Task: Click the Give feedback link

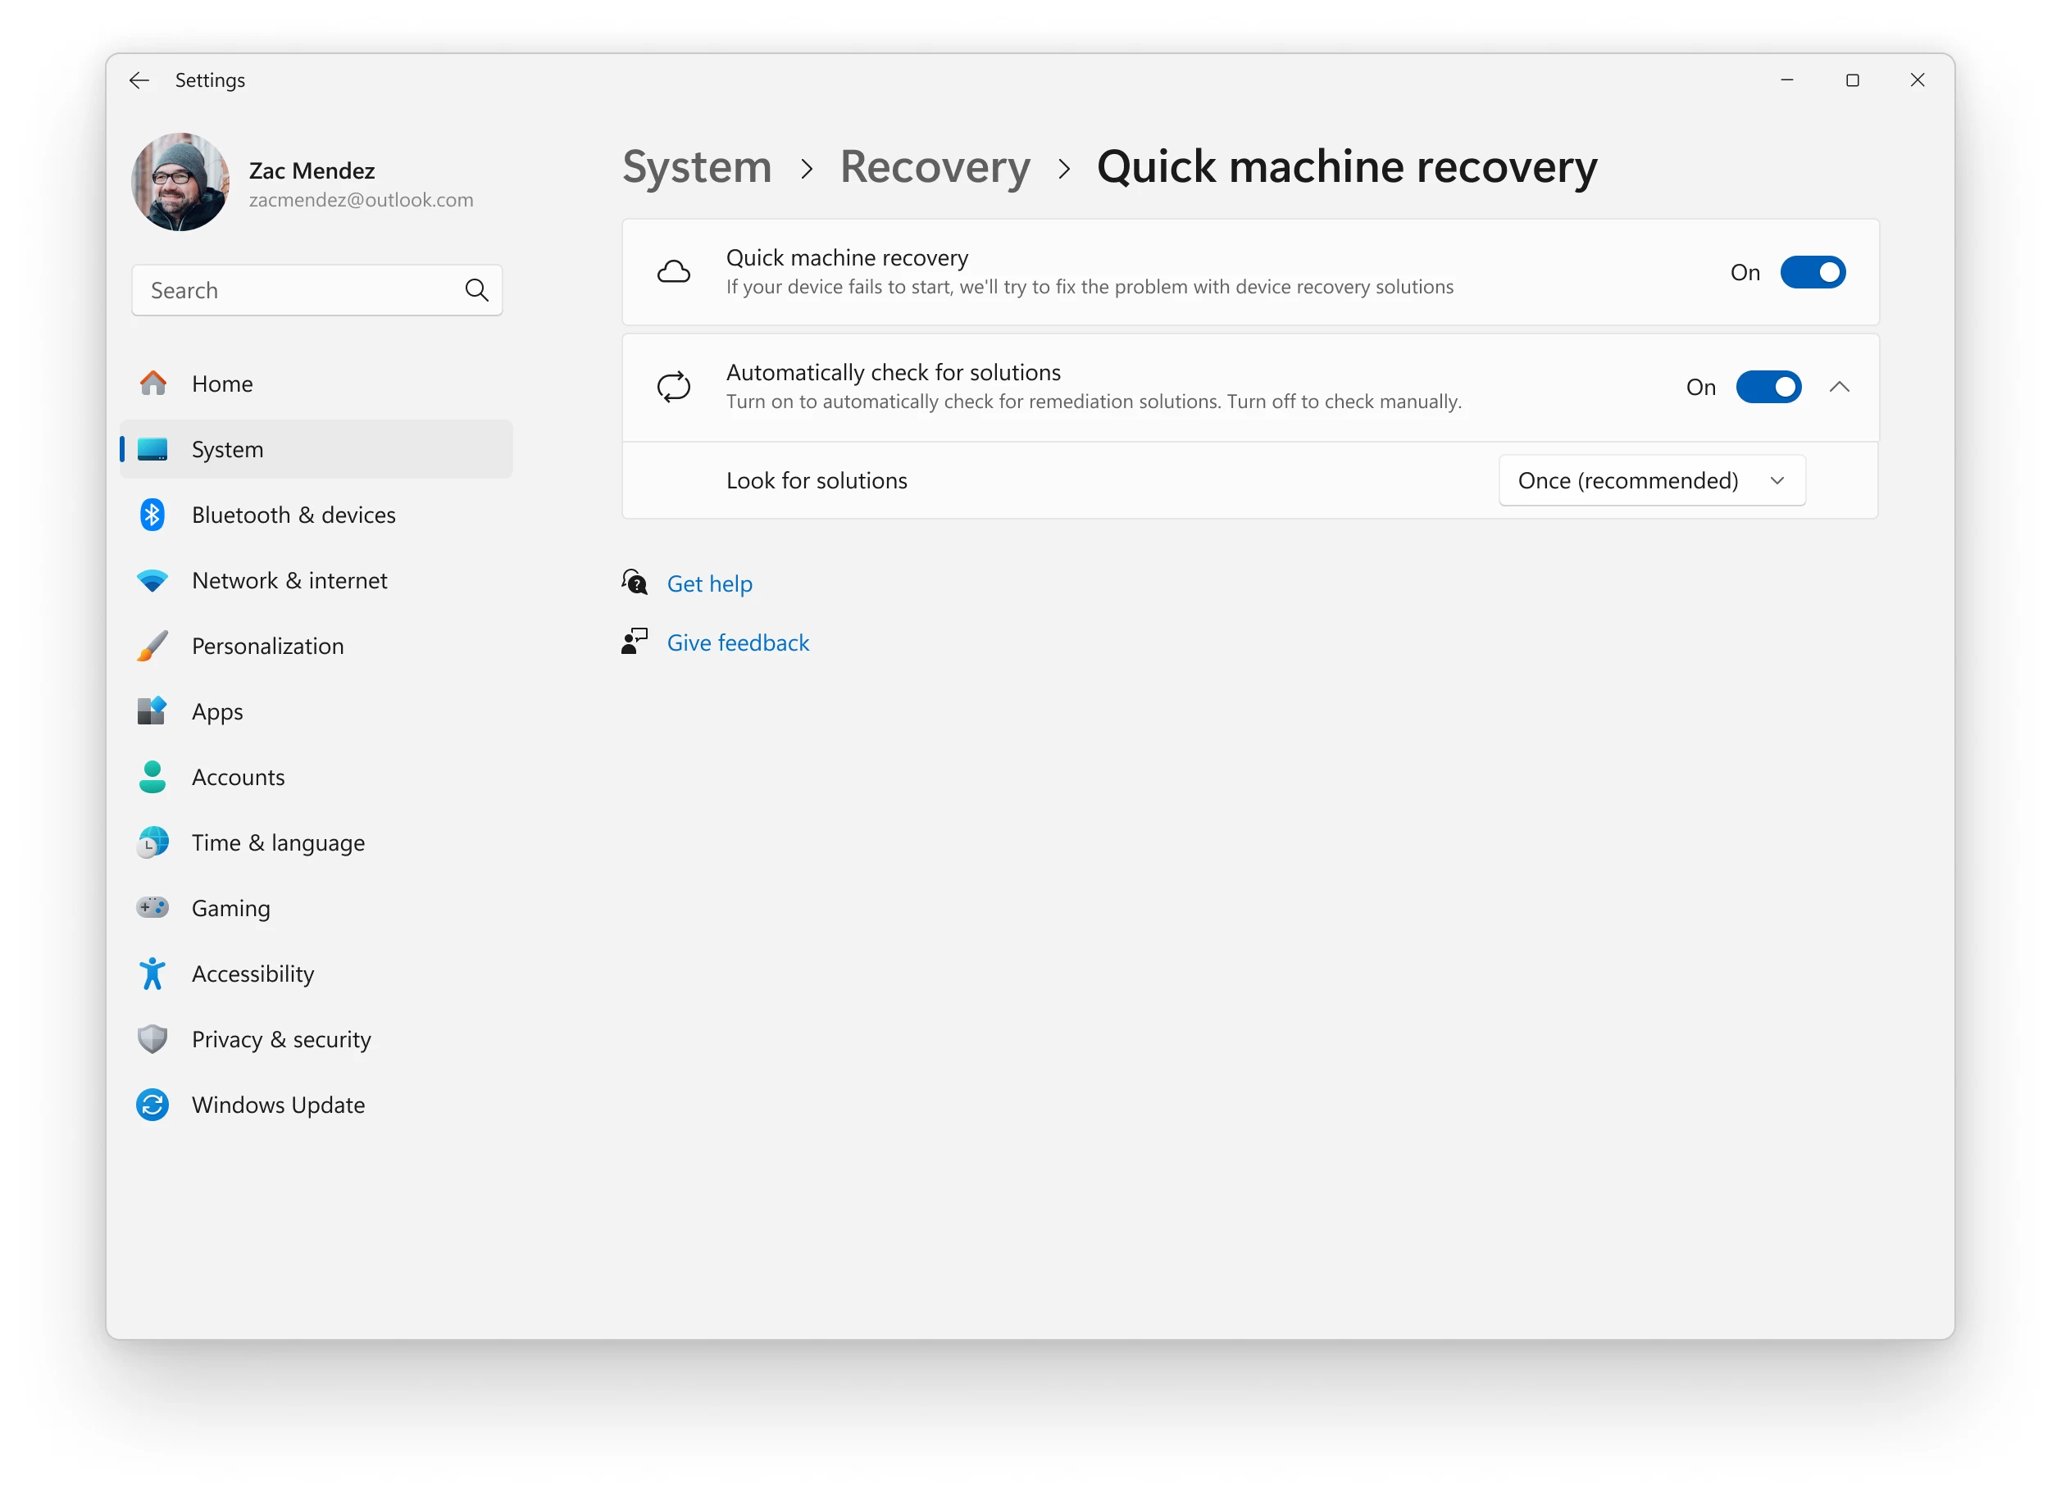Action: coord(738,642)
